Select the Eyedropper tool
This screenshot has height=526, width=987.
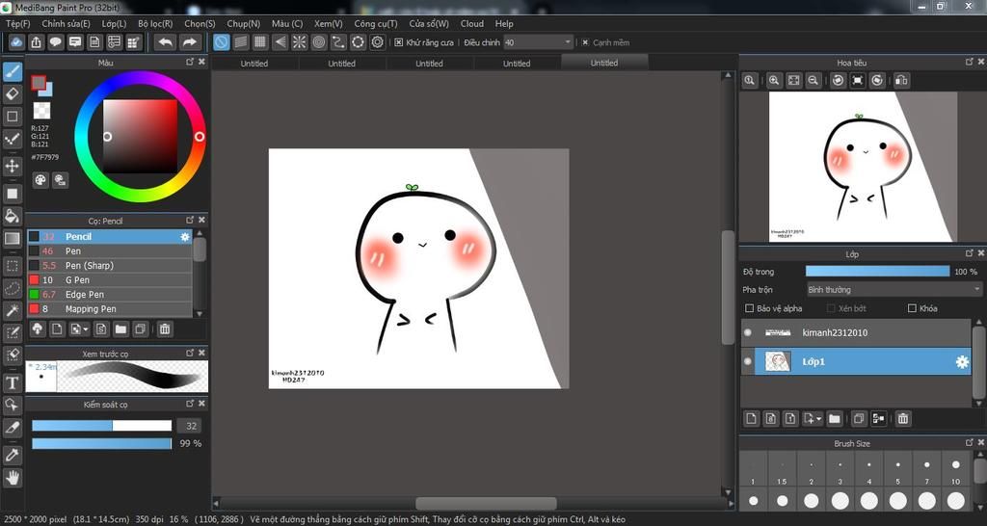click(x=12, y=455)
